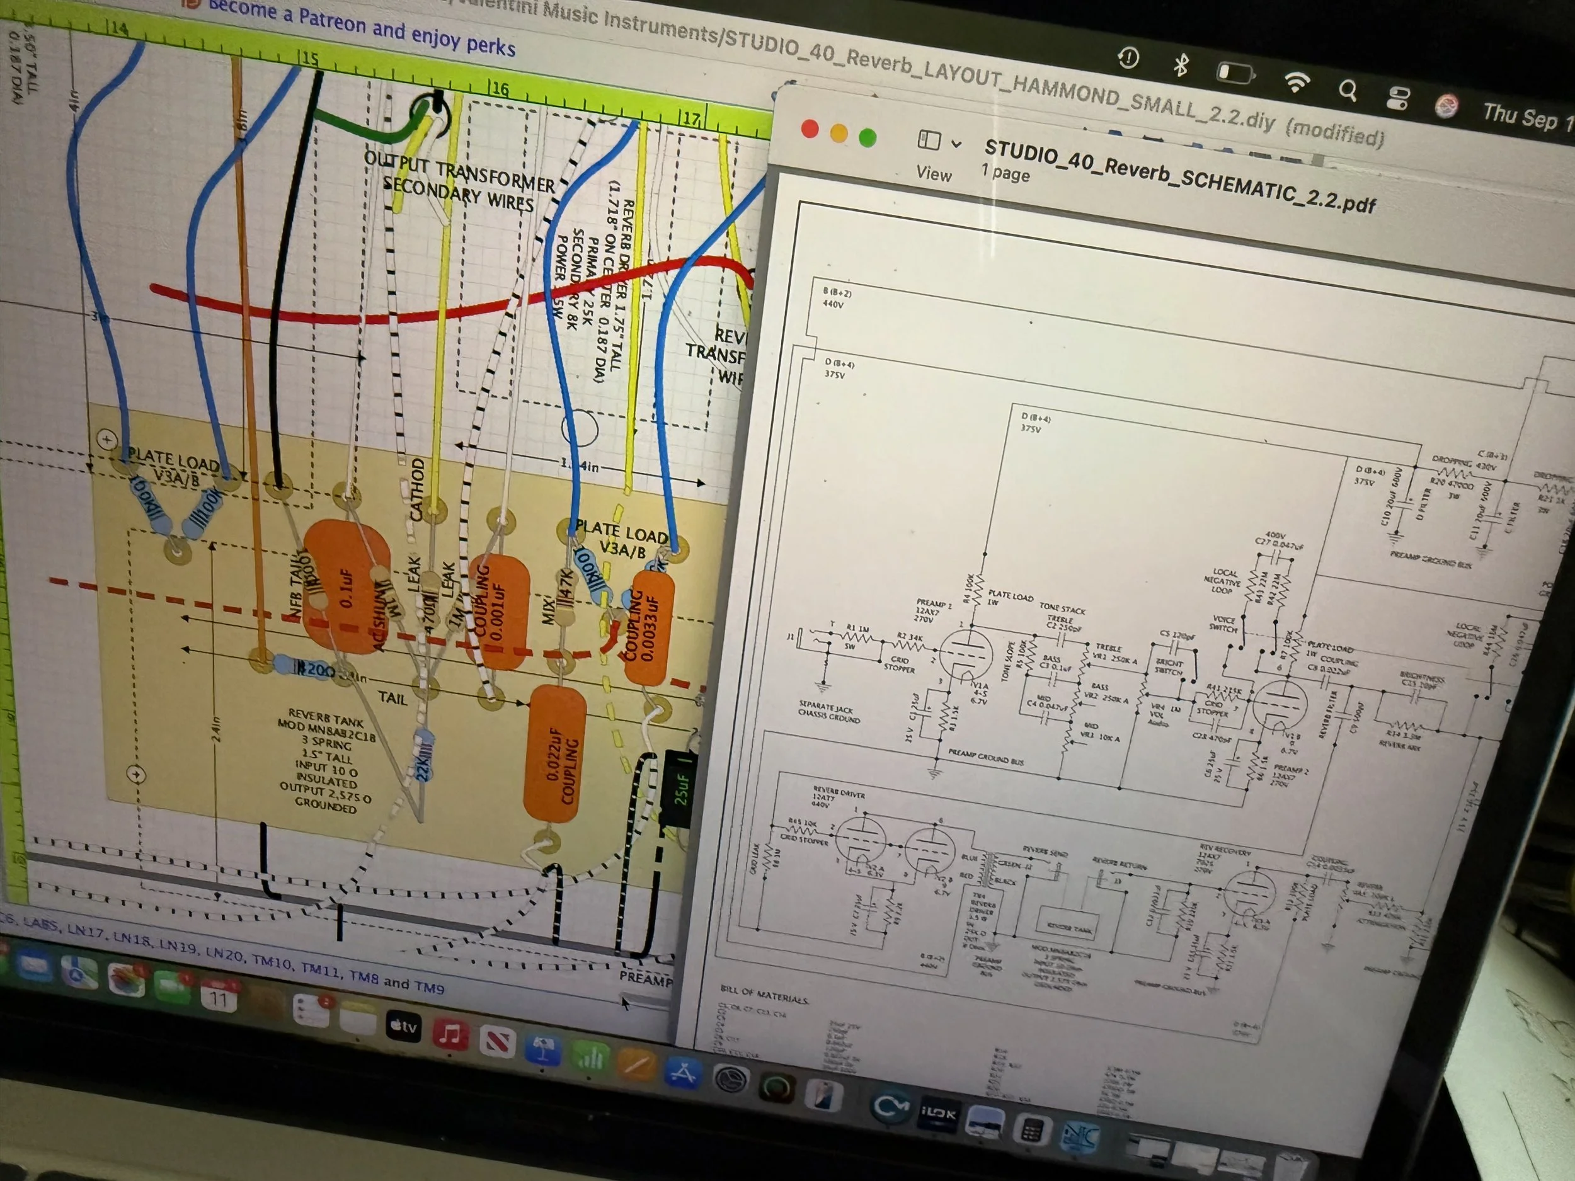Open Control Center from the menu bar
1575x1181 pixels.
pyautogui.click(x=1398, y=98)
